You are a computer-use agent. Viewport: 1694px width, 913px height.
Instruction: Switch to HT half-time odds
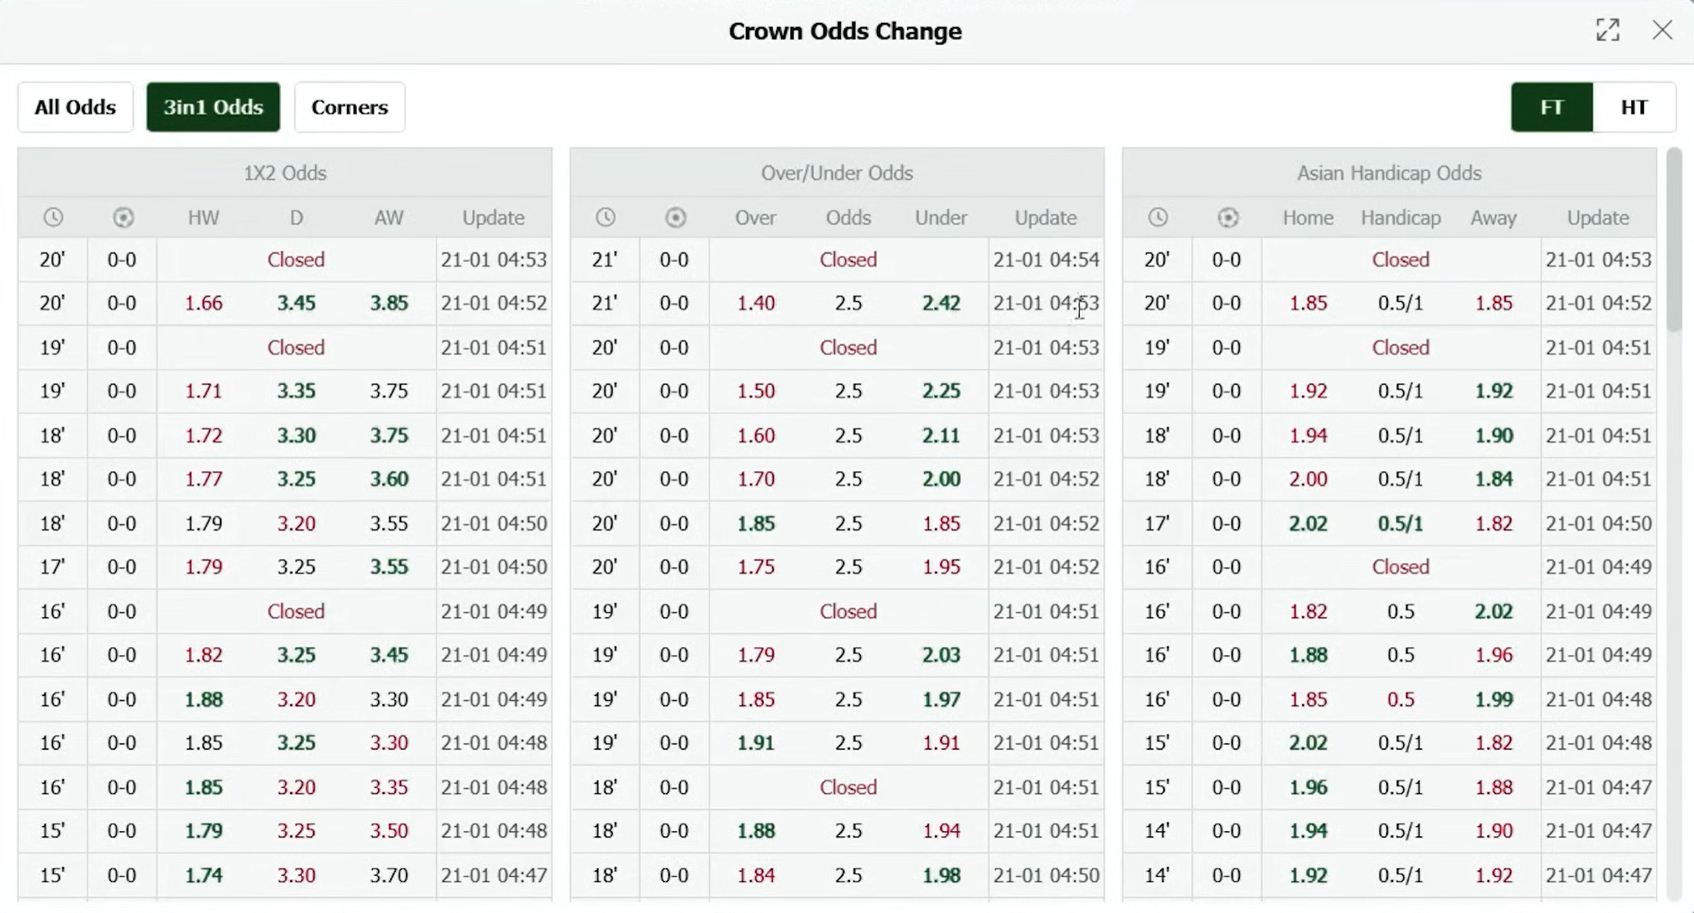[x=1634, y=107]
